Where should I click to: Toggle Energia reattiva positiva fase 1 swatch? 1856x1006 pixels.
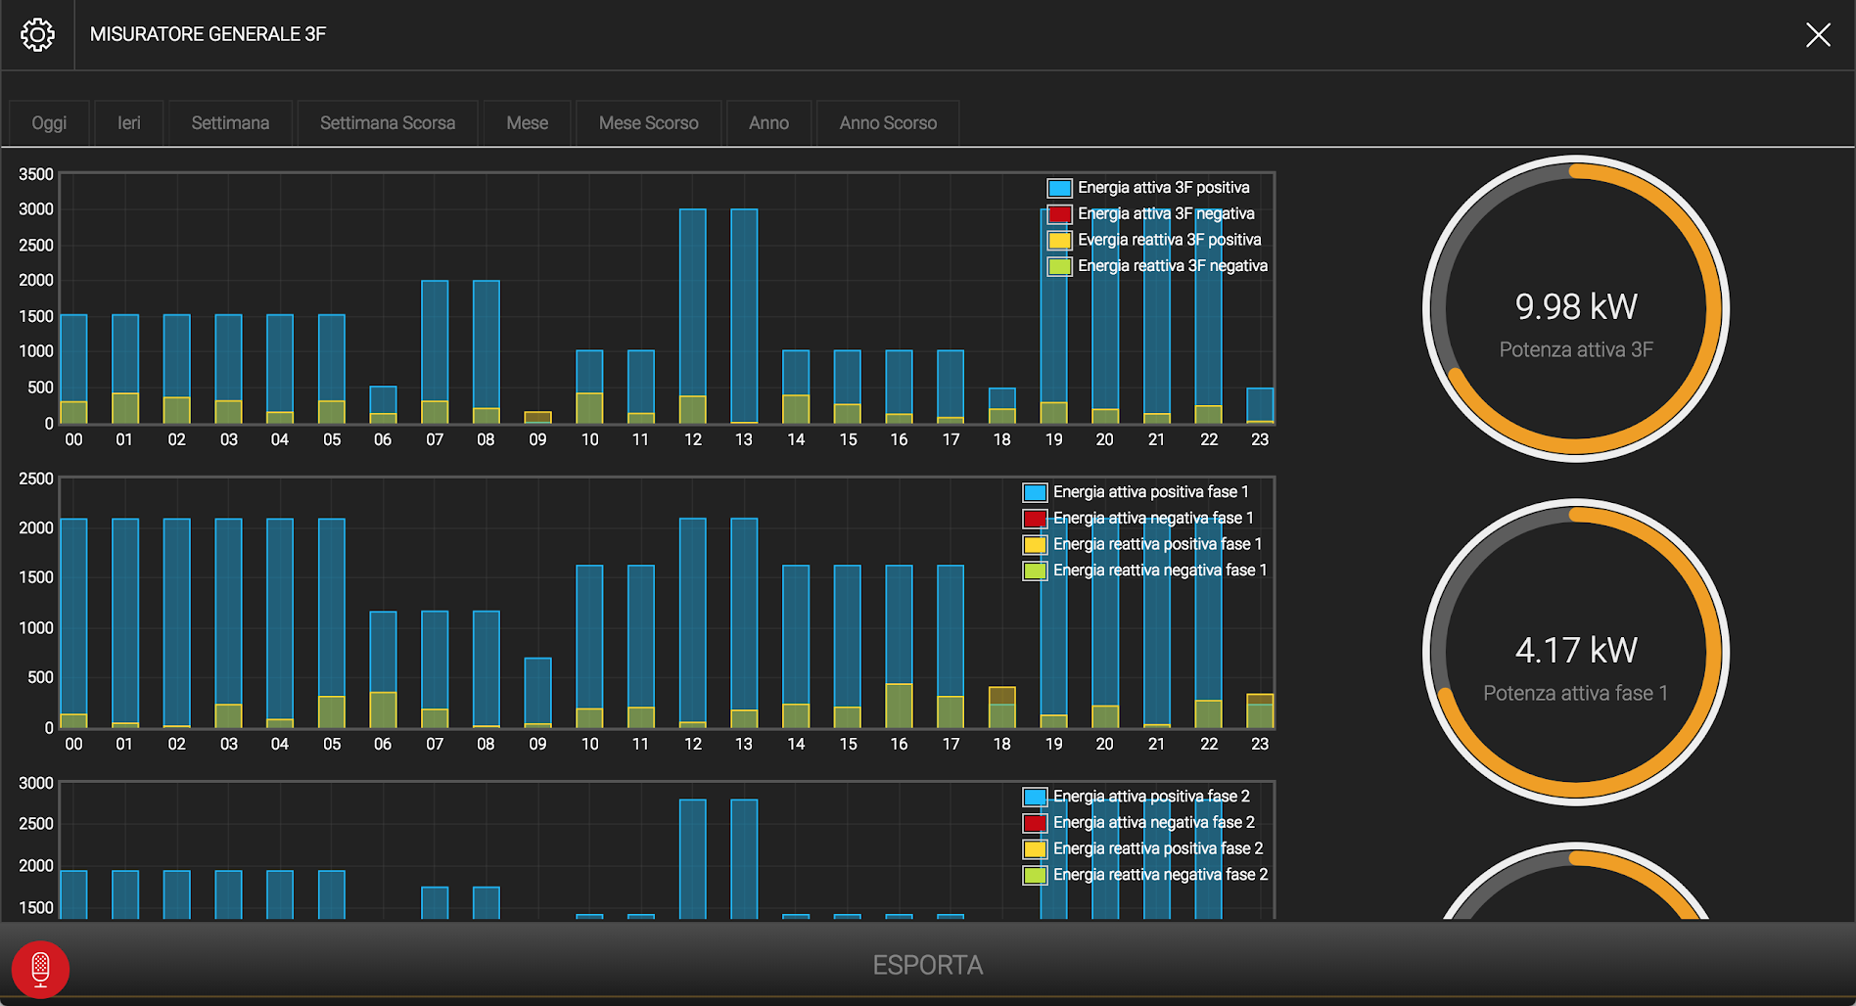tap(1035, 544)
